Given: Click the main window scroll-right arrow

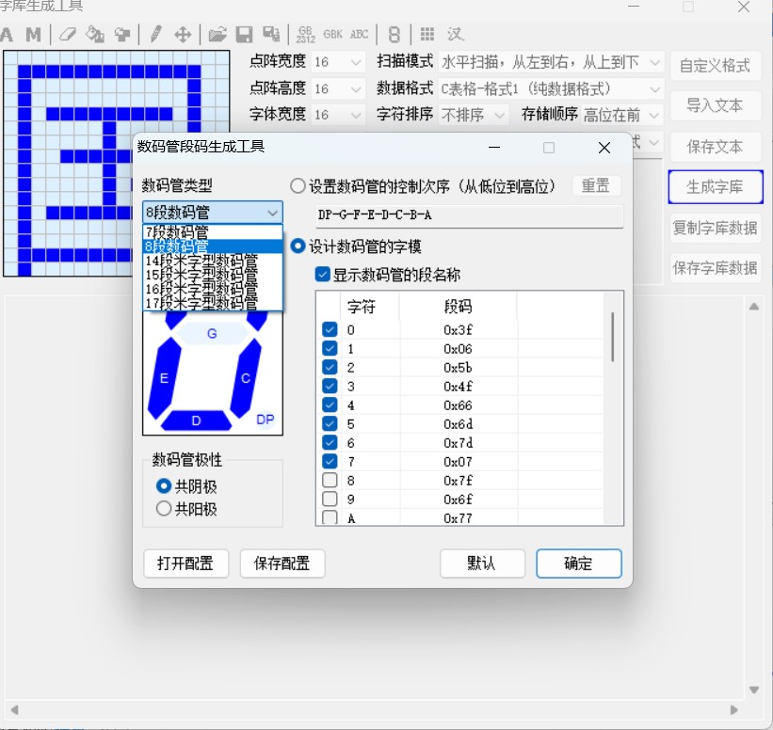Looking at the screenshot, I should point(734,710).
